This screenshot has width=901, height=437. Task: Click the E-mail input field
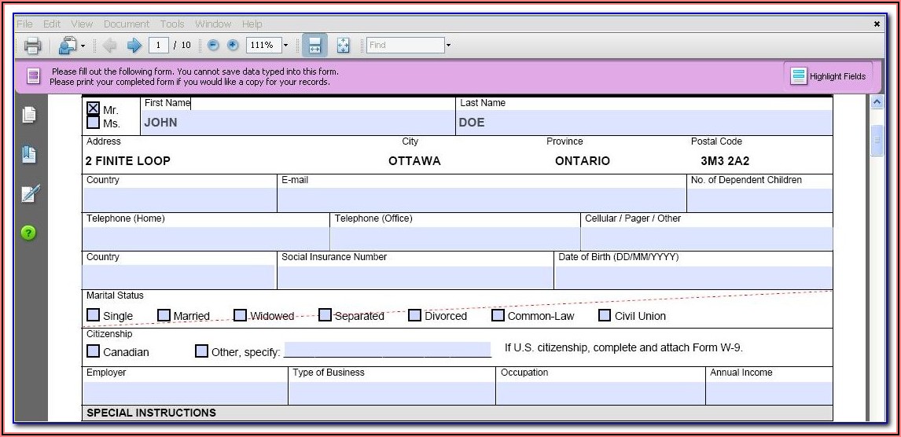coord(481,200)
